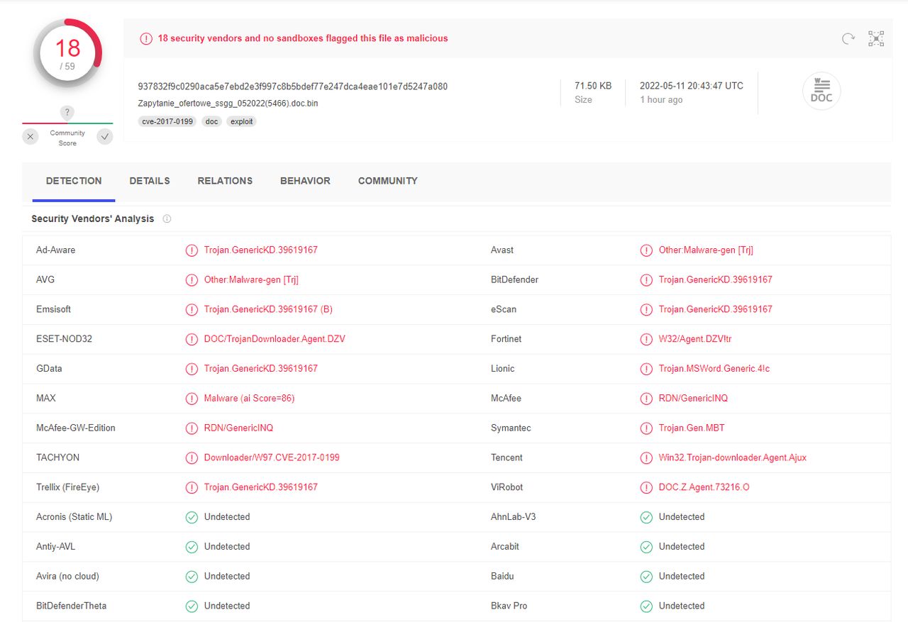Click the DOC.Z.Agent.73216.O result

coord(704,487)
